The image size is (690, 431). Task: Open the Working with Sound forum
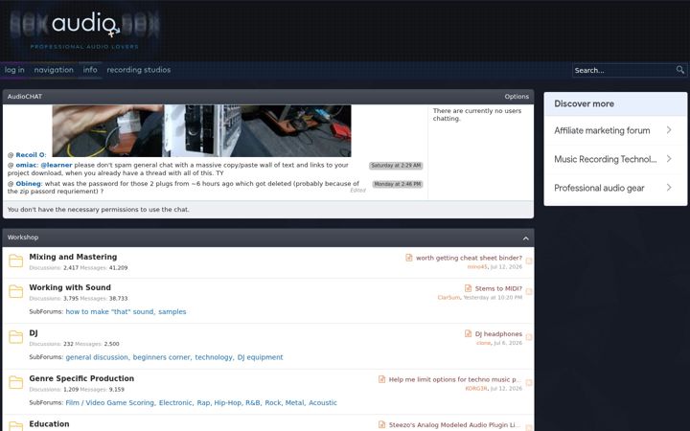[70, 287]
